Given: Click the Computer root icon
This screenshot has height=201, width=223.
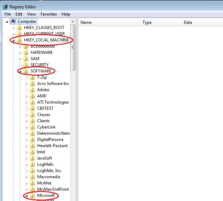Looking at the screenshot, I should pyautogui.click(x=13, y=21).
